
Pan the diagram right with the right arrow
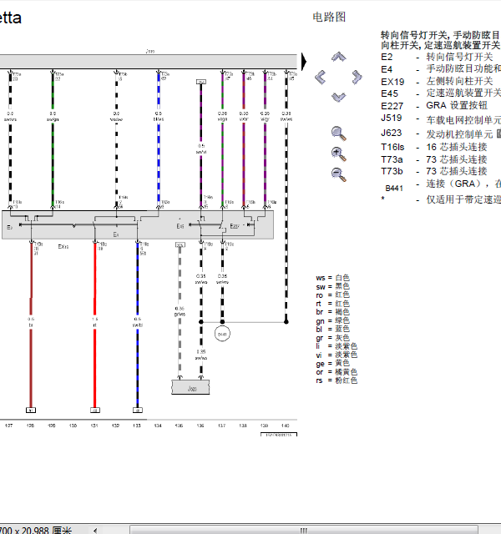tap(357, 78)
